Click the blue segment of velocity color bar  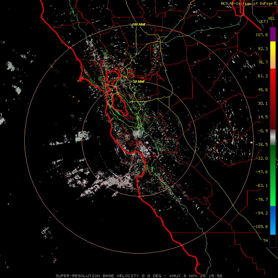click(273, 220)
